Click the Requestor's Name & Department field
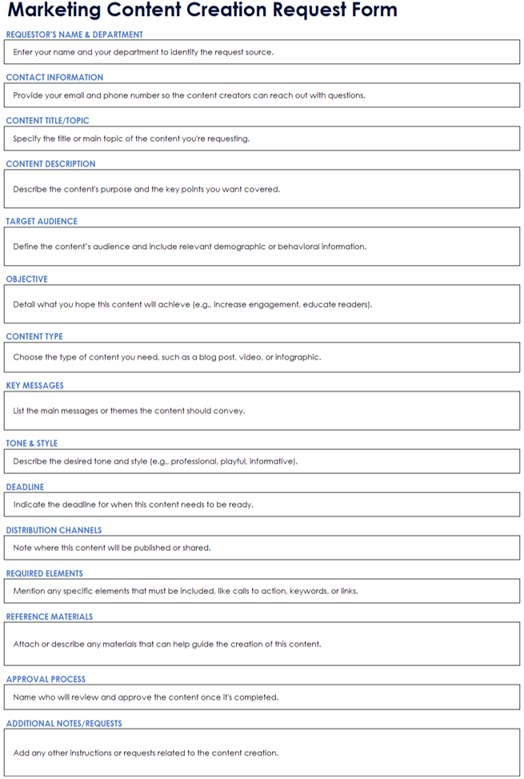The image size is (524, 779). click(262, 52)
